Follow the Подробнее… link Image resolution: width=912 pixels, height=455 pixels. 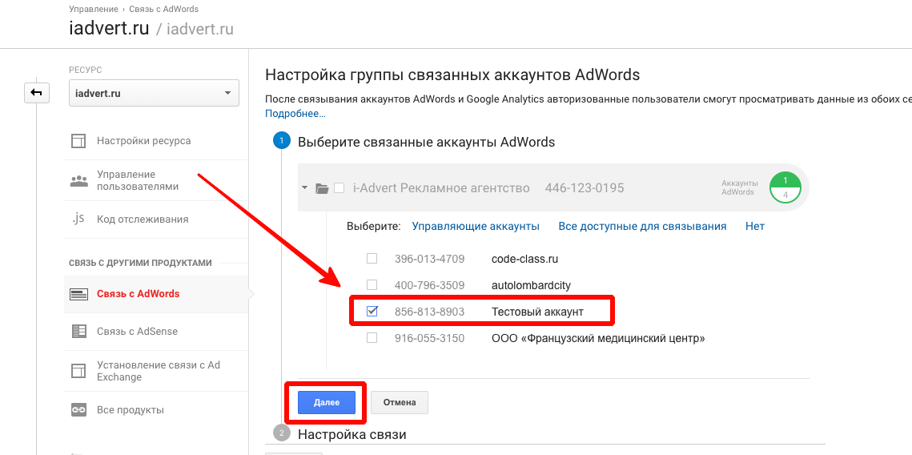(295, 114)
